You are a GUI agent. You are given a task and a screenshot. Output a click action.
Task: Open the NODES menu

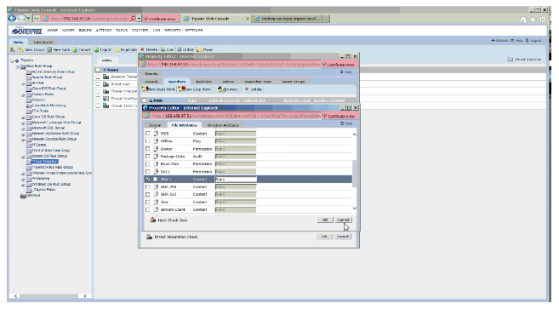[68, 31]
